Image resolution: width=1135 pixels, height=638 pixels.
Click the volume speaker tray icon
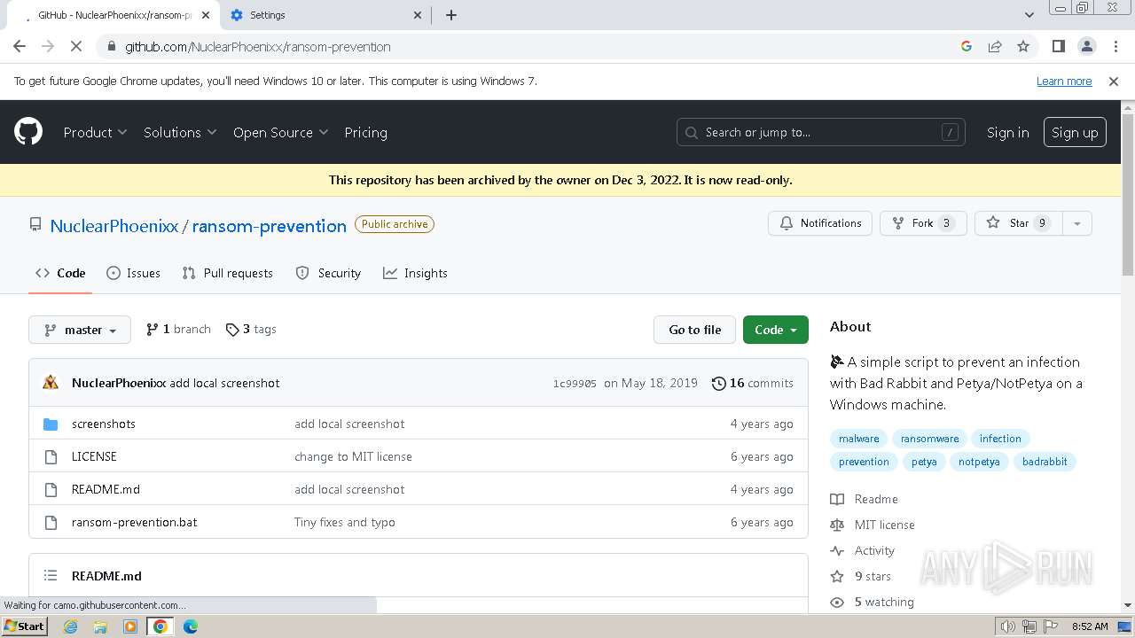click(1008, 626)
